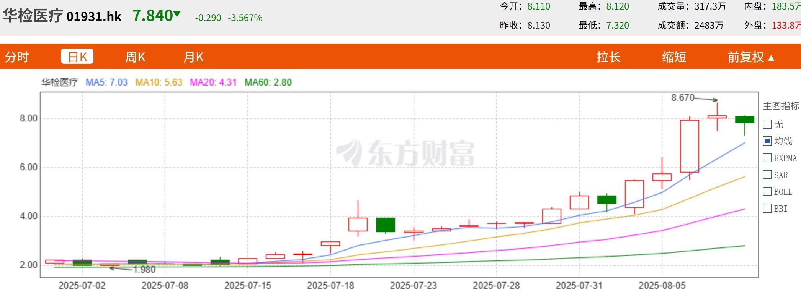Viewport: 801px width, 291px height.
Task: Click the 2025-07-18 date axis label
Action: pos(330,285)
